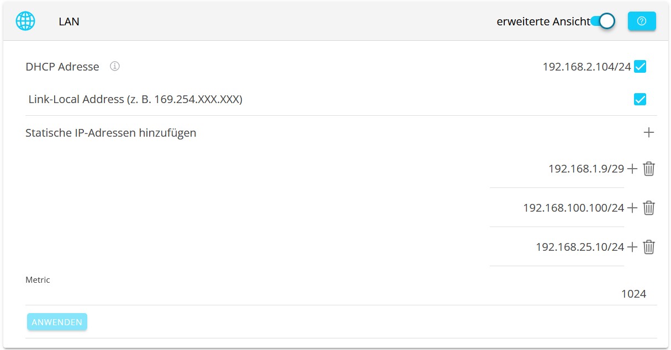Delete static address 192.168.1.9/29
The height and width of the screenshot is (350, 671).
pos(649,169)
